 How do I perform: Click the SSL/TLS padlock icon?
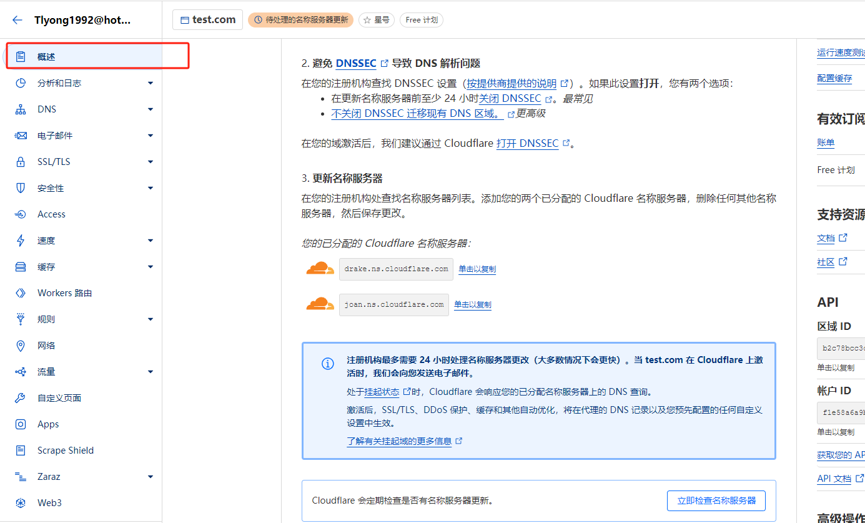[x=21, y=162]
